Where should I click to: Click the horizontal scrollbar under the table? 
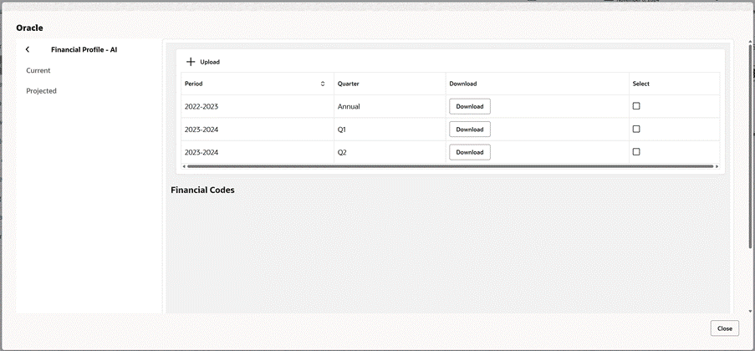pos(450,166)
